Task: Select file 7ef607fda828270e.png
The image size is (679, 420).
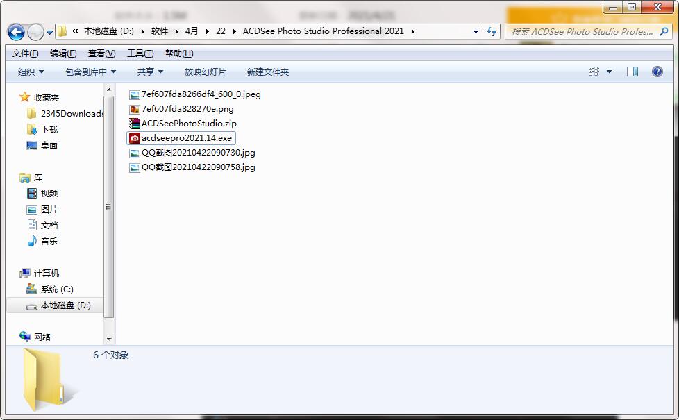Action: pos(181,109)
